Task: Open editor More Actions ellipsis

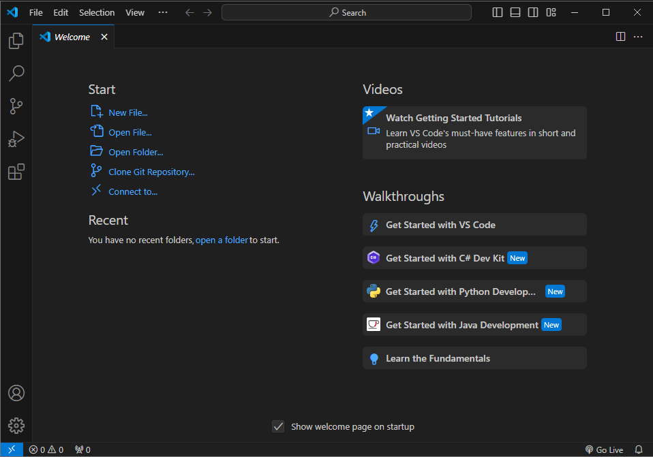Action: (638, 37)
